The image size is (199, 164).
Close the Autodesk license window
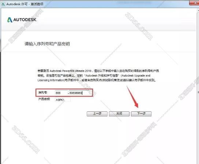click(x=195, y=3)
